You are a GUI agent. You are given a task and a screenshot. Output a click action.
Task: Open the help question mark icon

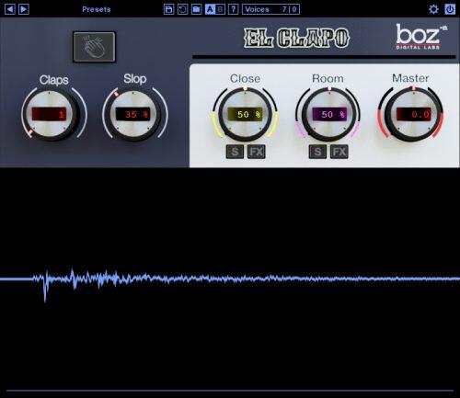[234, 9]
